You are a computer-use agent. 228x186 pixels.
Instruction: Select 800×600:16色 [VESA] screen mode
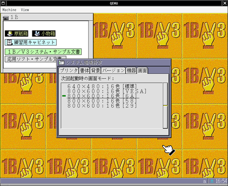pyautogui.click(x=107, y=91)
